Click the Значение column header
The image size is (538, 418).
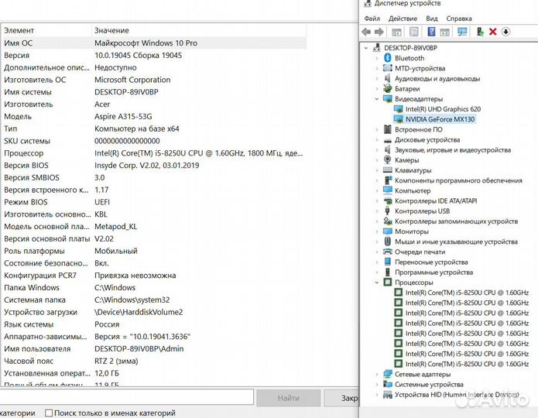tap(199, 30)
